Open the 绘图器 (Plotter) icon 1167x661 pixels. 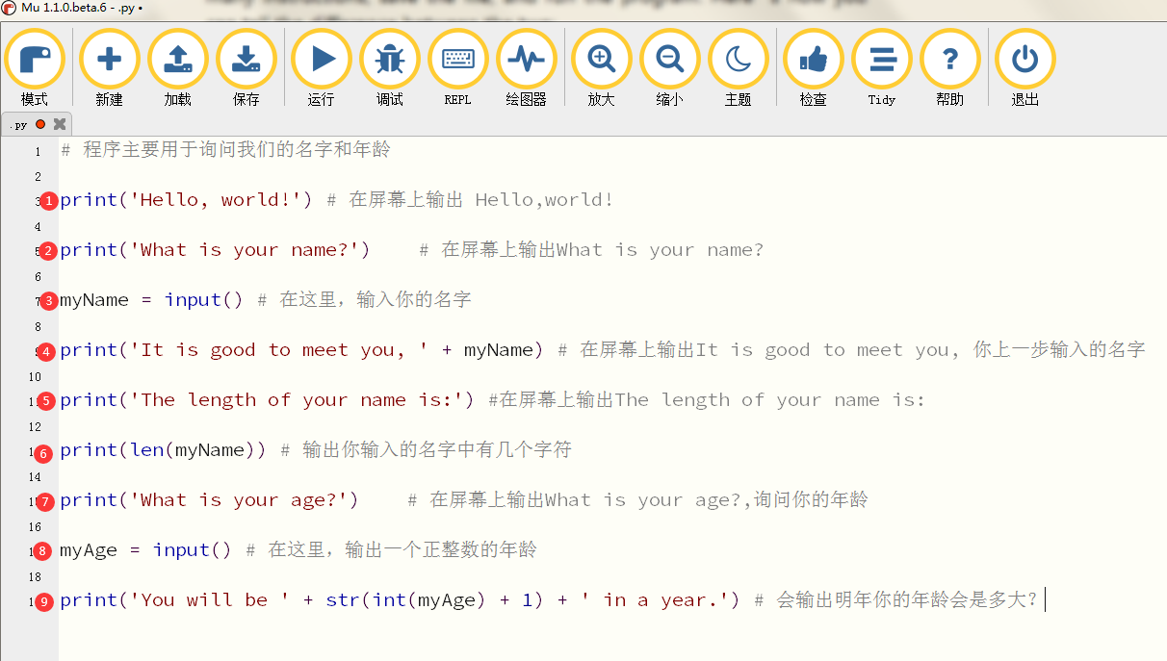click(527, 60)
